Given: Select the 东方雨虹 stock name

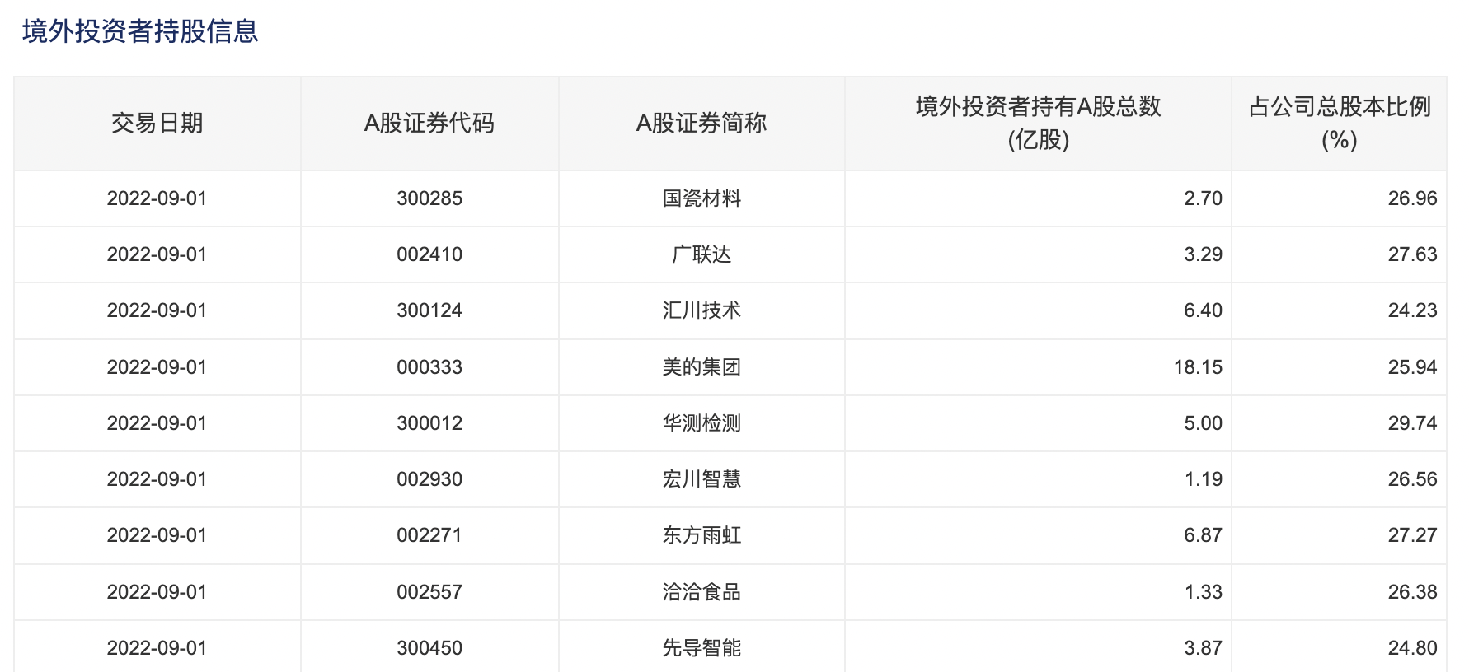Looking at the screenshot, I should click(x=702, y=535).
